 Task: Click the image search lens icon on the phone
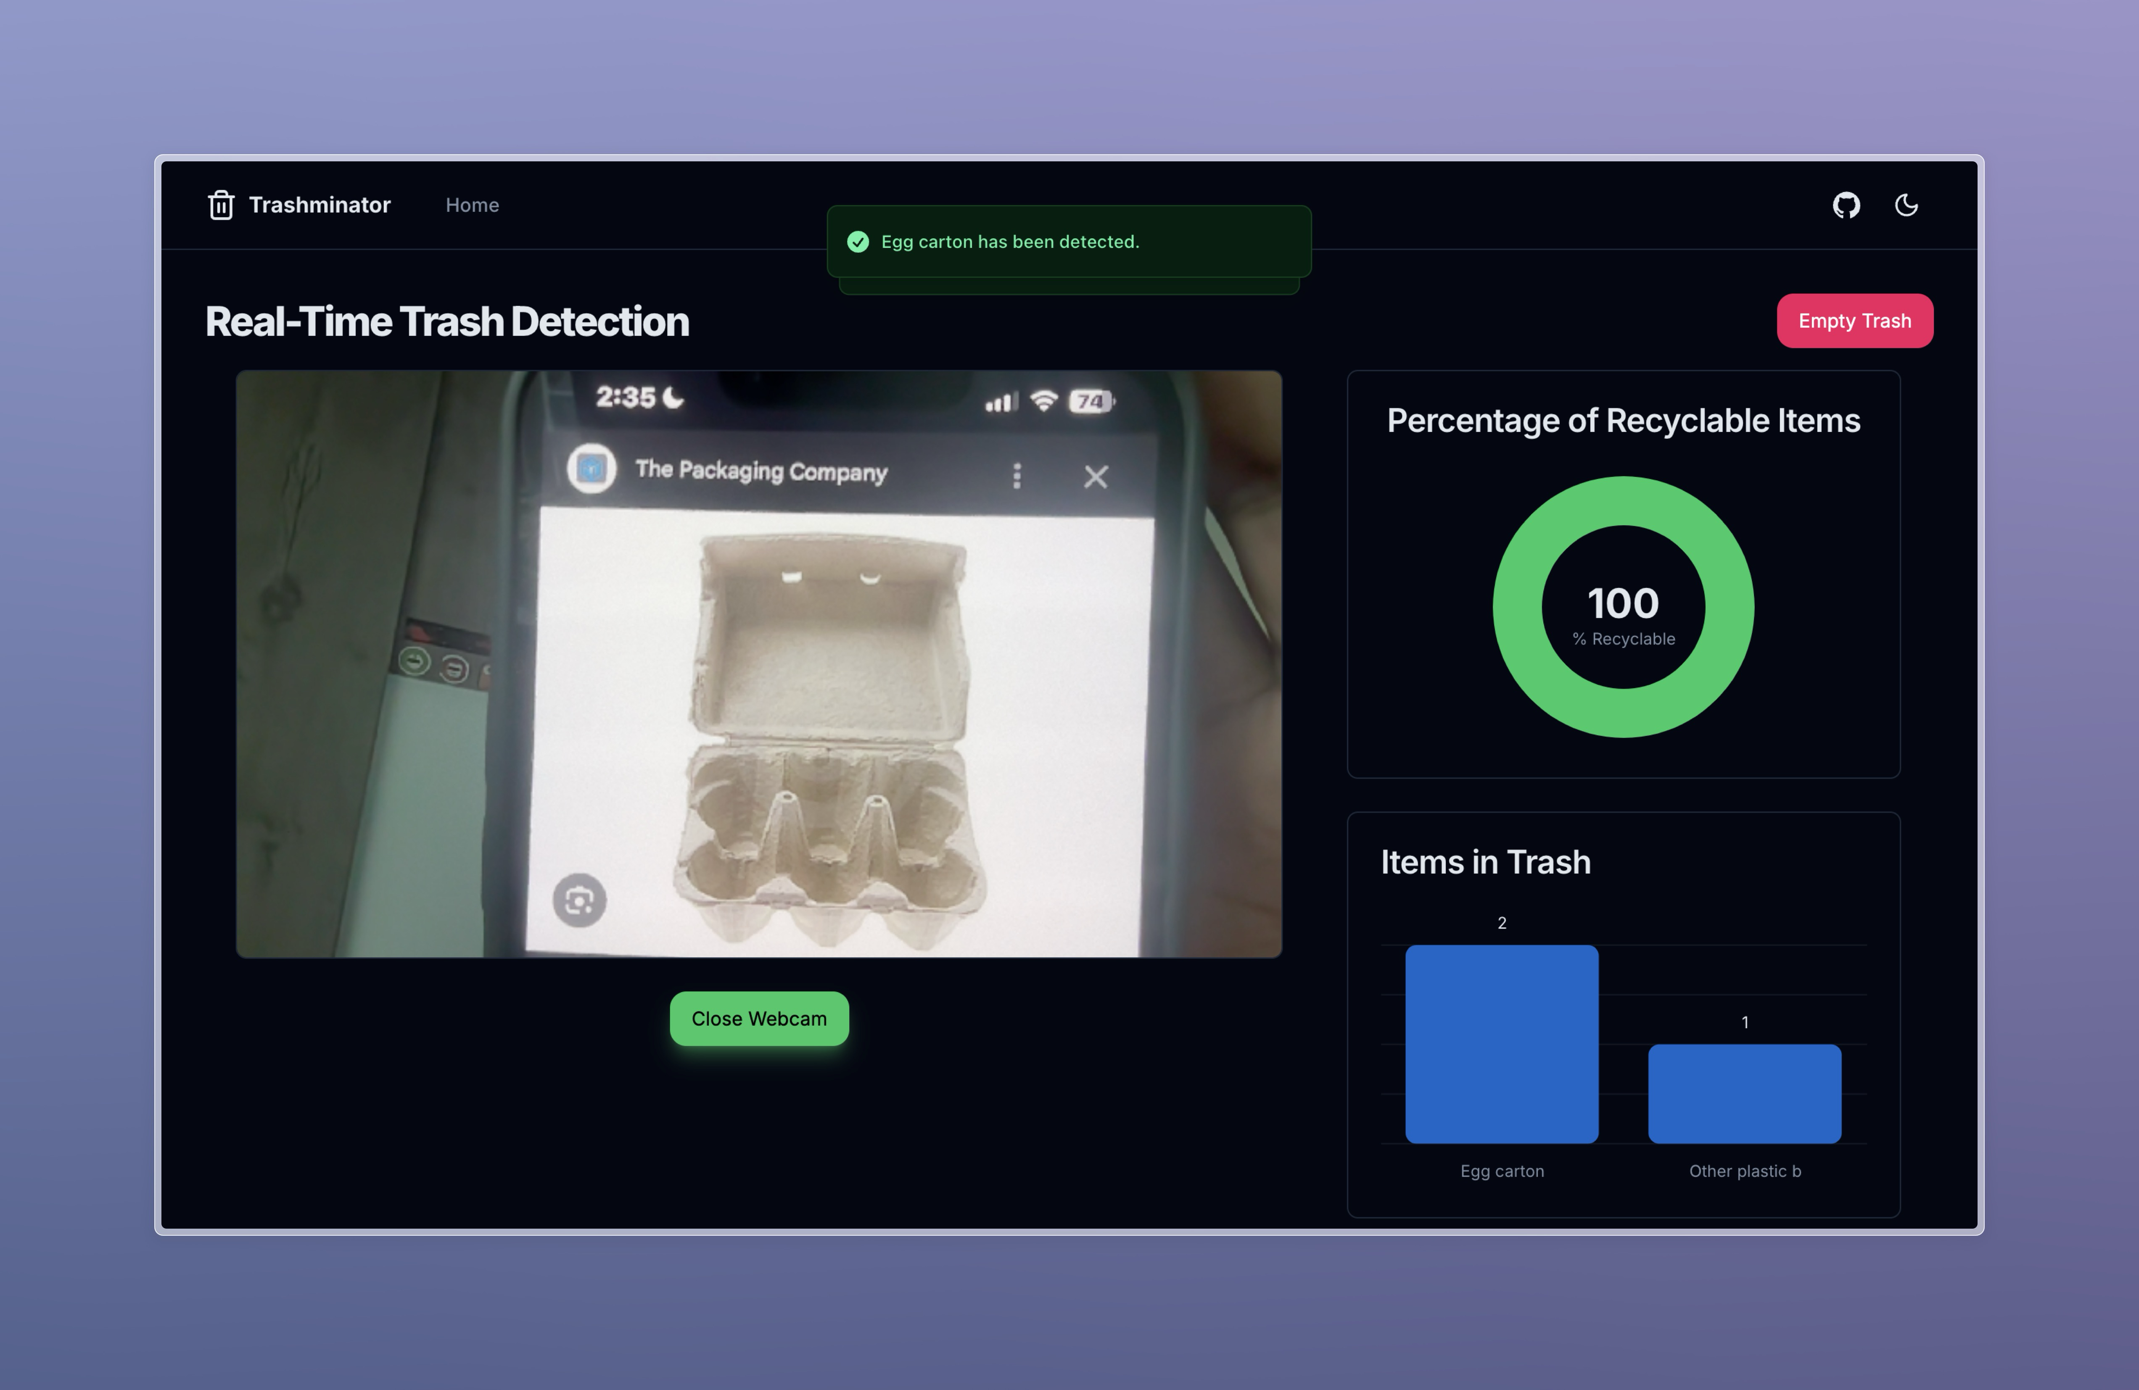(x=580, y=900)
